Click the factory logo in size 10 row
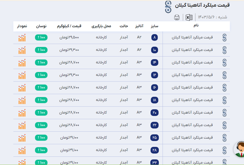 click(x=225, y=50)
